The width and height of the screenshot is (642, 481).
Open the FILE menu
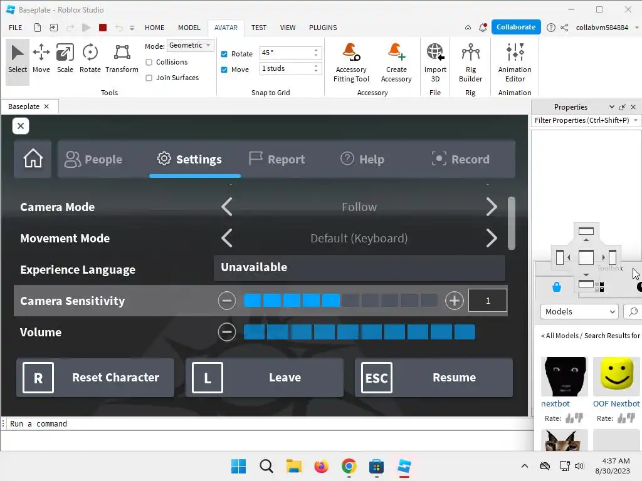point(16,28)
